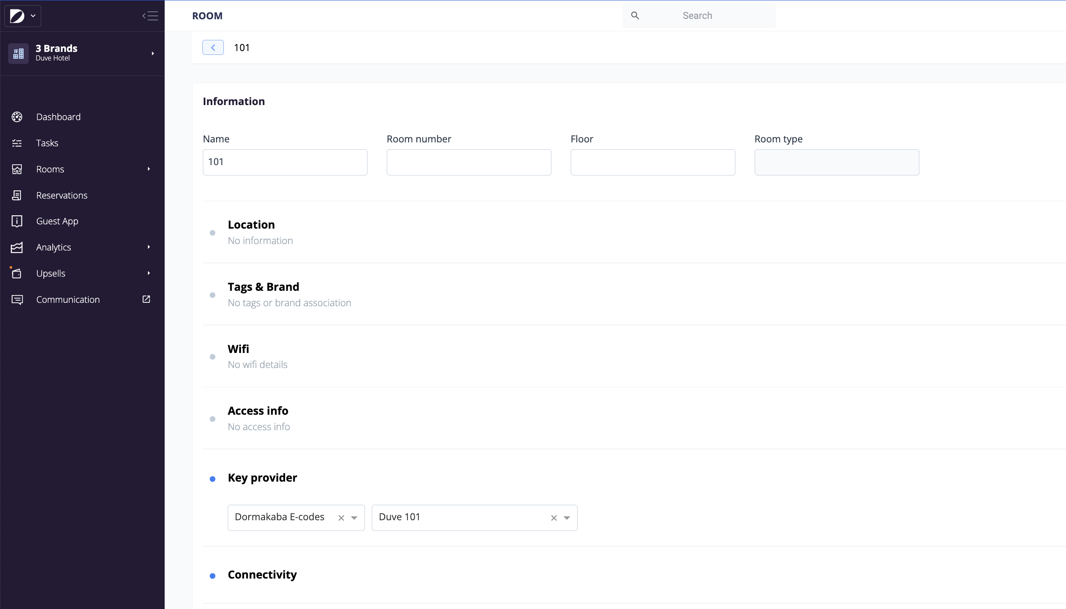This screenshot has width=1066, height=609.
Task: Click Communication external link icon
Action: tap(146, 299)
